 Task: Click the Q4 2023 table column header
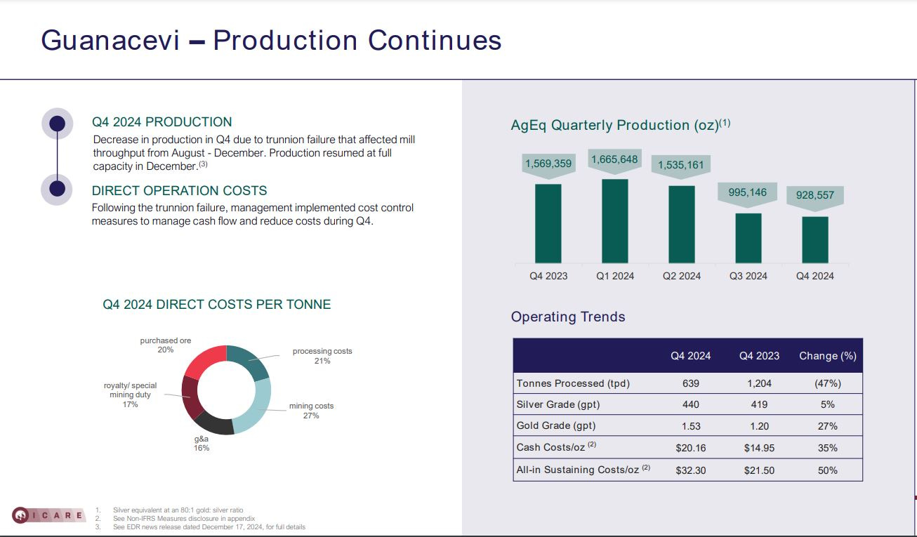pos(759,356)
